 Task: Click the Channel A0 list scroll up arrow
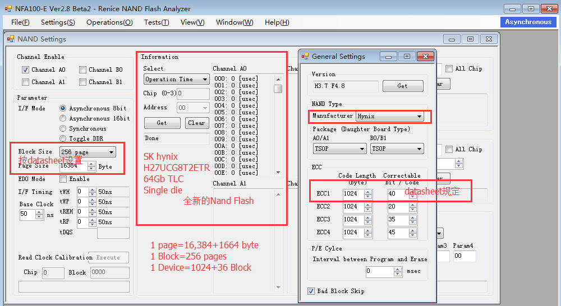[278, 79]
